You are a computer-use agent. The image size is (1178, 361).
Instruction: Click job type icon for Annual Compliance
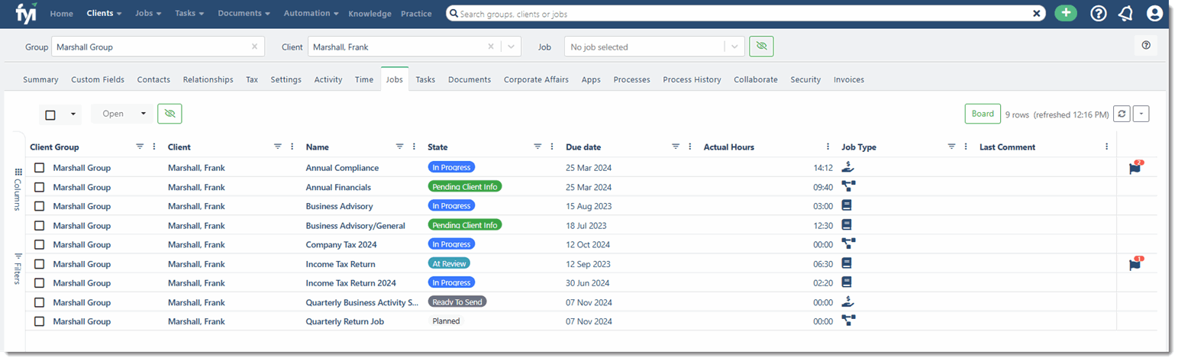coord(847,167)
